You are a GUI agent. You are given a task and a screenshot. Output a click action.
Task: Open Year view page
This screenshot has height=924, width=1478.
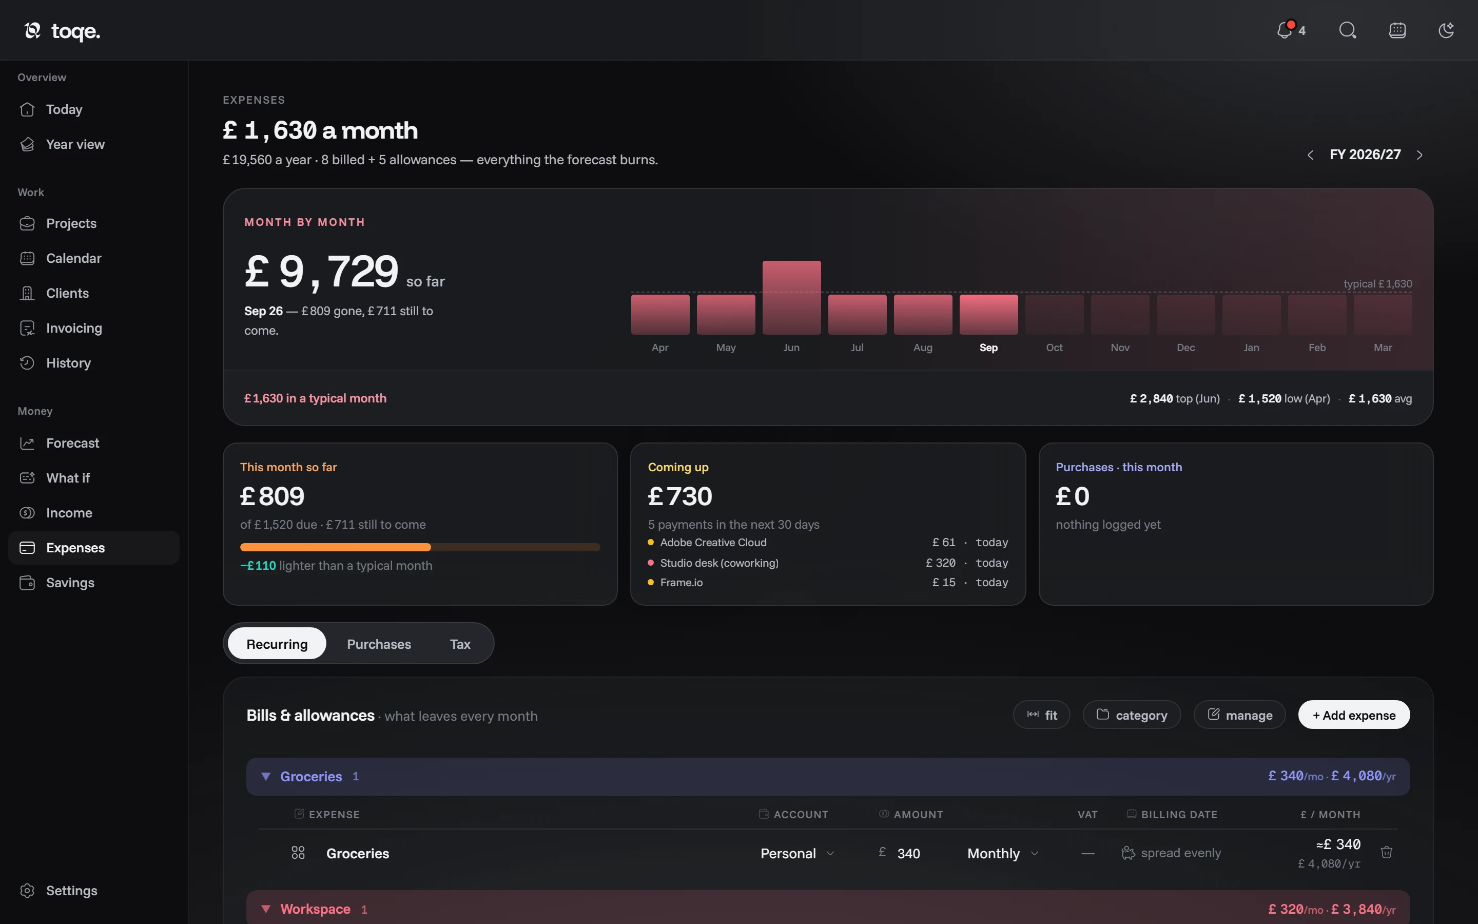click(93, 144)
